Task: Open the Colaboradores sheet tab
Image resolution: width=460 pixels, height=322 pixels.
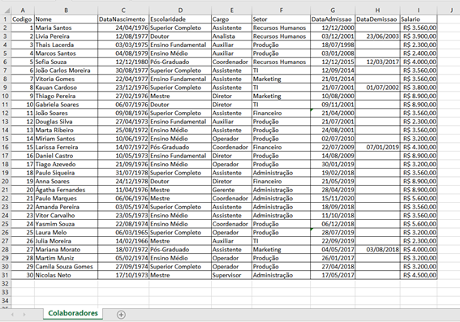Action: coord(73,313)
